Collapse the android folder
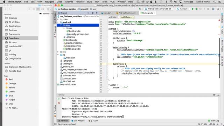224x126 pixels. [x=58, y=22]
